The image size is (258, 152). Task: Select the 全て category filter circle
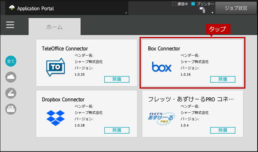[x=11, y=61]
